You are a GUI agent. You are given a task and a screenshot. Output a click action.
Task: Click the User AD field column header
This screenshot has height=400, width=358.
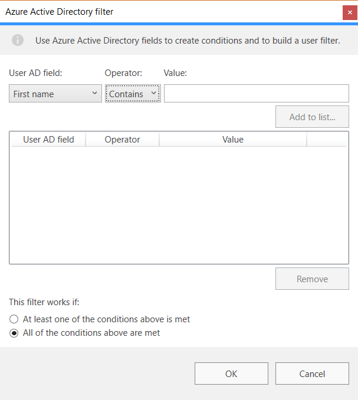coord(48,140)
